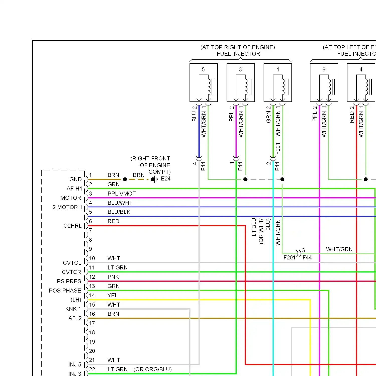
Task: Click the "YEL" wire label
Action: 113,295
